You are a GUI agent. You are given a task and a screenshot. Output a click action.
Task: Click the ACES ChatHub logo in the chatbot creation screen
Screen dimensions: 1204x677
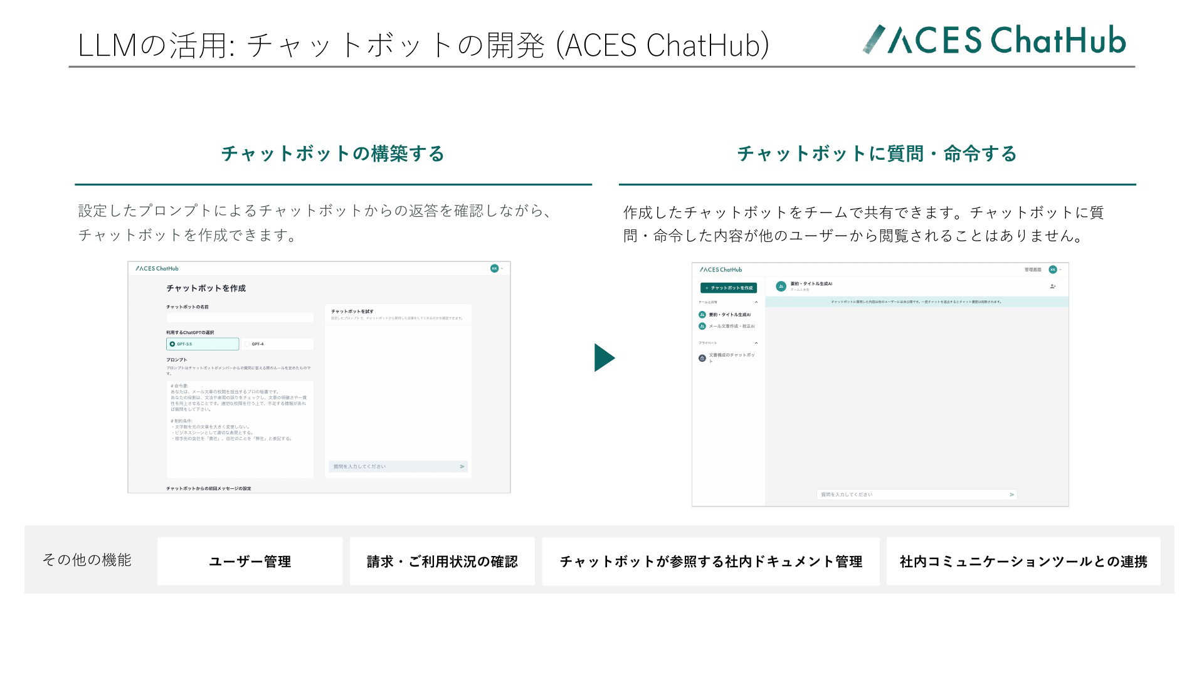coord(157,268)
